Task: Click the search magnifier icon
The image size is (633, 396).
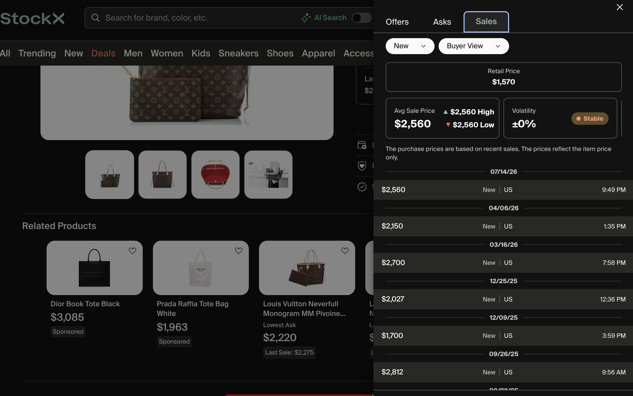Action: [96, 18]
